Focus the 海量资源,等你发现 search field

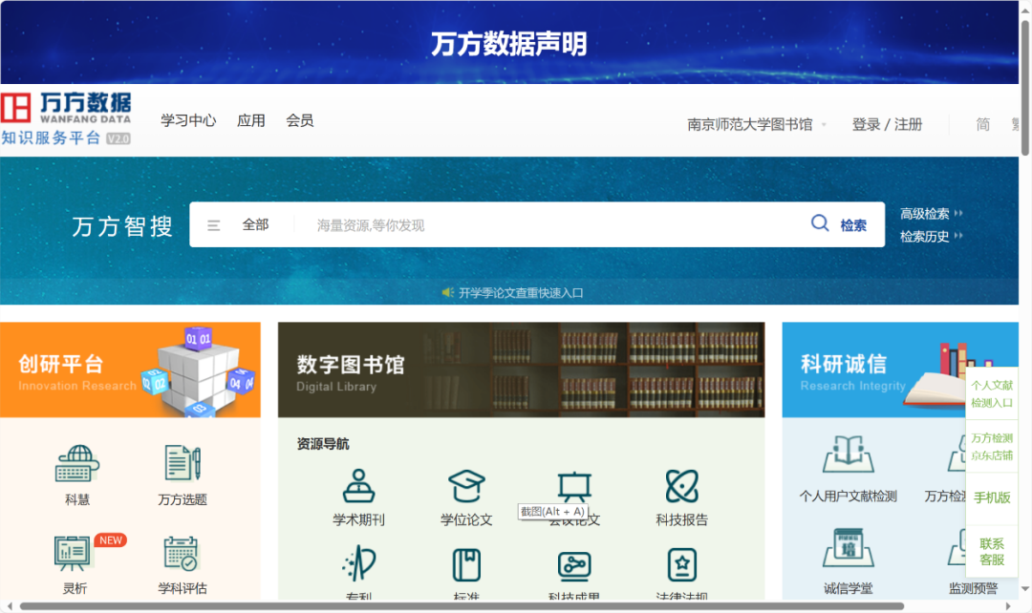pos(553,225)
